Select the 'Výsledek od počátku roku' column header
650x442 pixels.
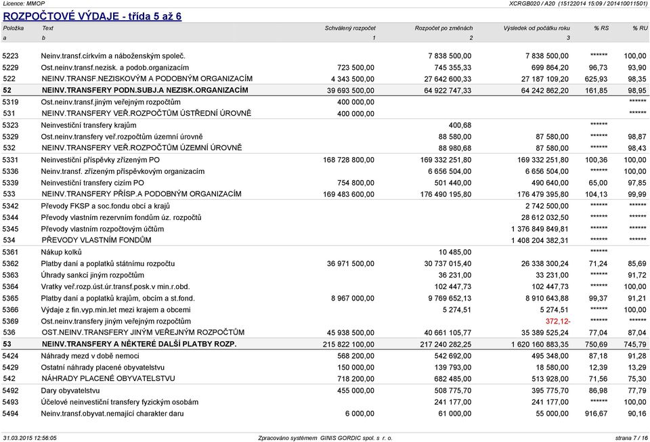coord(536,28)
